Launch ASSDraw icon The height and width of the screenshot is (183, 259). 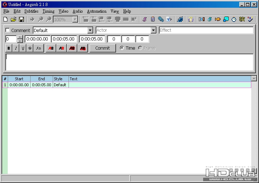pyautogui.click(x=190, y=19)
